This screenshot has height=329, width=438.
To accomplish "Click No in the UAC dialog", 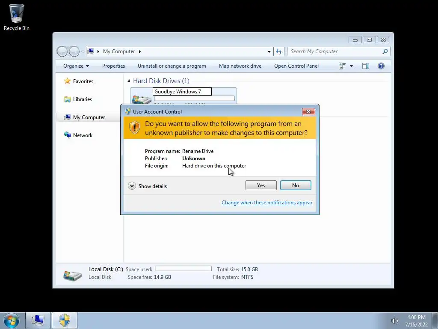I will [x=296, y=185].
